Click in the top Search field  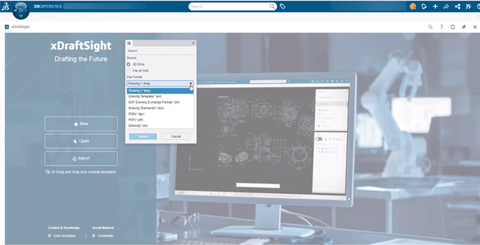click(x=230, y=6)
